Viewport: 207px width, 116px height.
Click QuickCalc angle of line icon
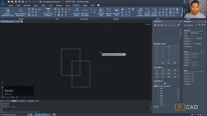pyautogui.click(x=172, y=25)
